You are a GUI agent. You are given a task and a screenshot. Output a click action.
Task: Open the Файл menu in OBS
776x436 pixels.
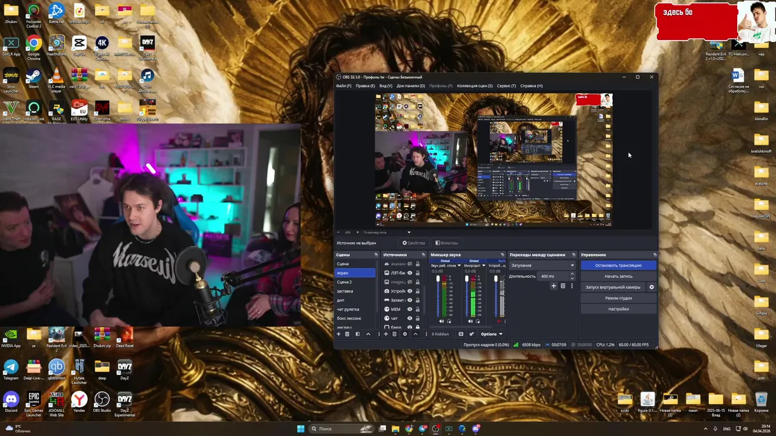pos(344,86)
